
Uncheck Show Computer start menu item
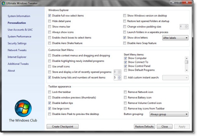tap(125, 58)
